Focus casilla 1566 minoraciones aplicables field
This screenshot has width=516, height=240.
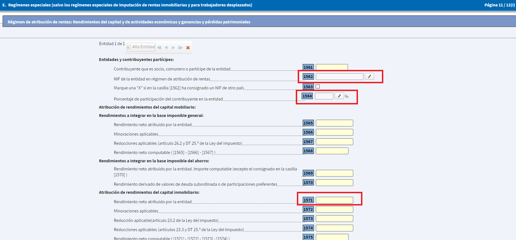coord(334,132)
